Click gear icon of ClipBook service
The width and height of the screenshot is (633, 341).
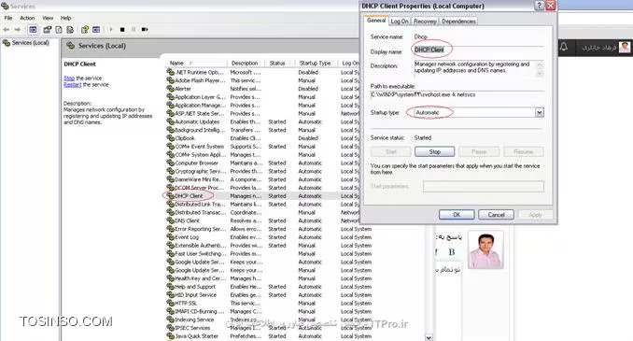[x=170, y=138]
